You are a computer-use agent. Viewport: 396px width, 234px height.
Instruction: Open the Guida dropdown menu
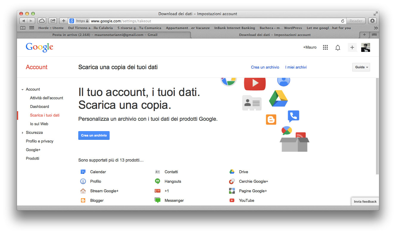pos(361,67)
